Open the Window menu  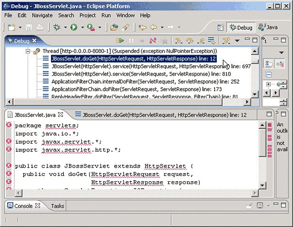(125, 15)
